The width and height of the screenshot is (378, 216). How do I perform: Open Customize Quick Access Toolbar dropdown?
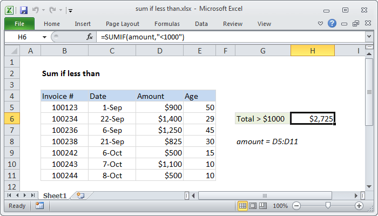(70, 10)
